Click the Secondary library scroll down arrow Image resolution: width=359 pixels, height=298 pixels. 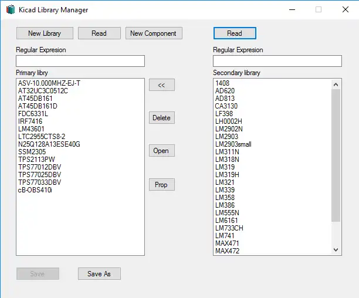tap(336, 249)
